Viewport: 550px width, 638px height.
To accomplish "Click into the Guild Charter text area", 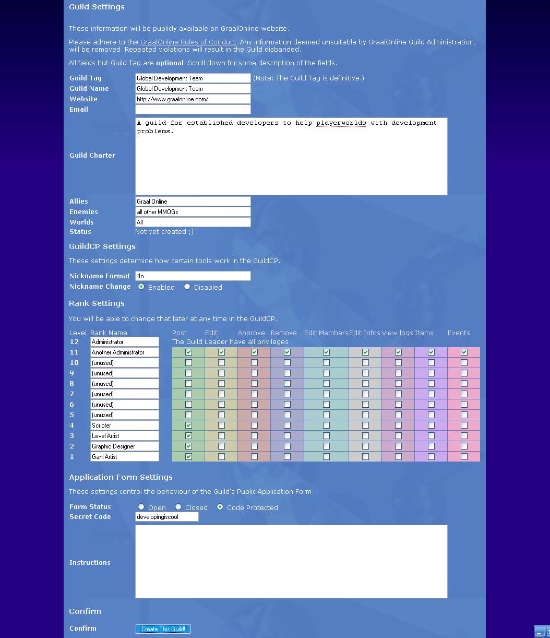I will pos(291,157).
